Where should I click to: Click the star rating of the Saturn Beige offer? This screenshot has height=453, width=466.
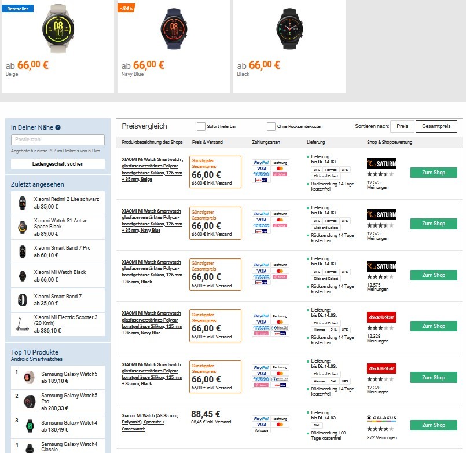click(x=380, y=174)
